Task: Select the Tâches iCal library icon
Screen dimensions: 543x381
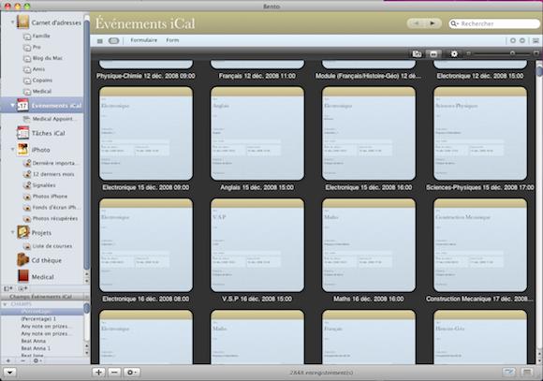Action: pyautogui.click(x=22, y=133)
